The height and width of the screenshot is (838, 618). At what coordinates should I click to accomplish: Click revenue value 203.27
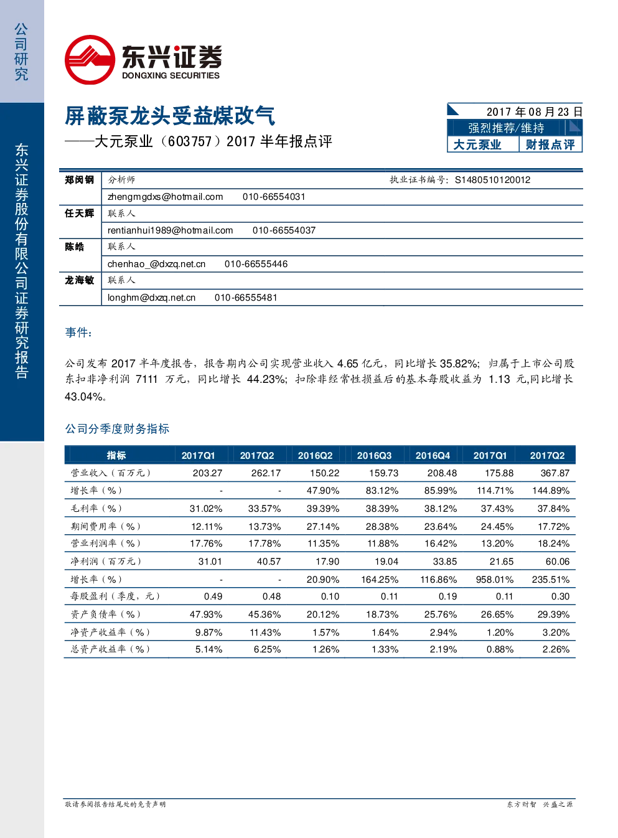tap(207, 473)
